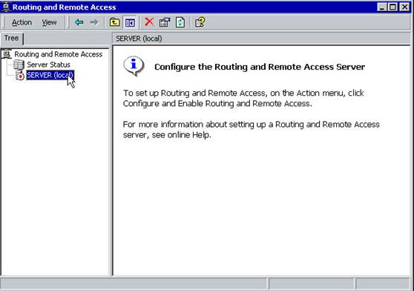This screenshot has height=291, width=414.
Task: Select the Tree tab
Action: 12,38
